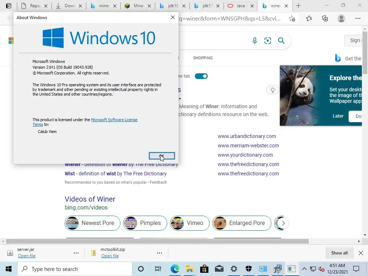Click Later on the wallpaper promo
This screenshot has width=368, height=276.
(x=338, y=116)
